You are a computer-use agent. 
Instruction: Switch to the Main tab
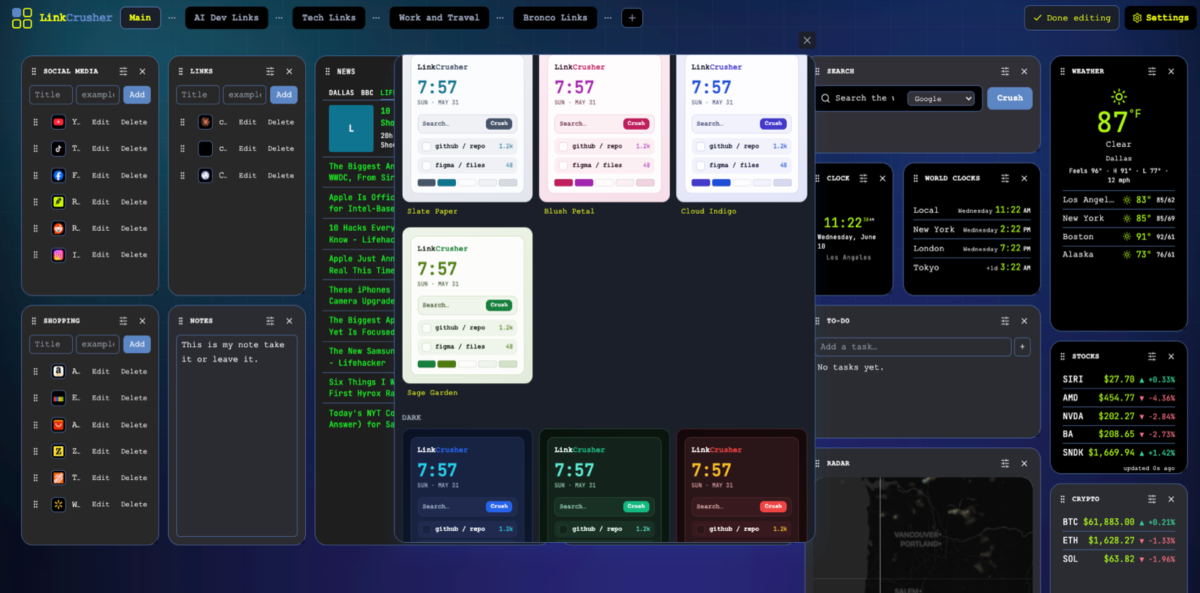140,18
